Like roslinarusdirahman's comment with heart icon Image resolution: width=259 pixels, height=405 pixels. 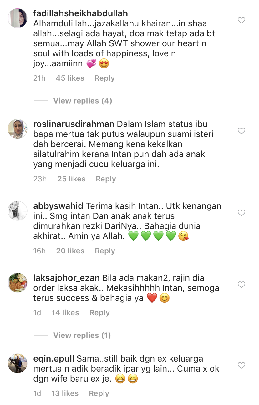(241, 131)
